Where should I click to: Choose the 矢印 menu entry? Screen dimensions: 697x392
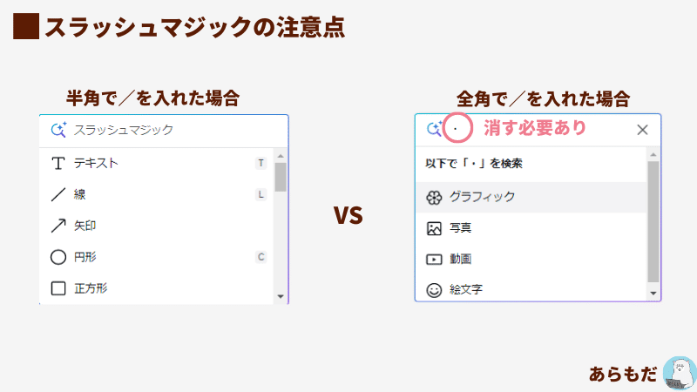pos(157,226)
